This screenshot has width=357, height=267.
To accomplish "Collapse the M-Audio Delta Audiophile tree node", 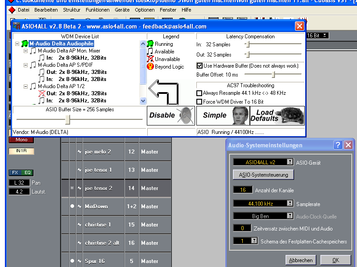I will click(17, 44).
